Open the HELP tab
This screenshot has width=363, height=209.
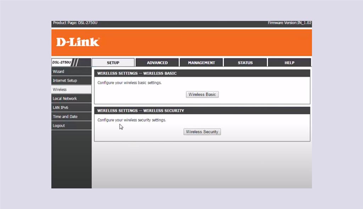point(289,62)
